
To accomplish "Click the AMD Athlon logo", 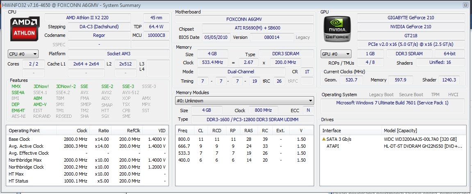I will (24, 29).
